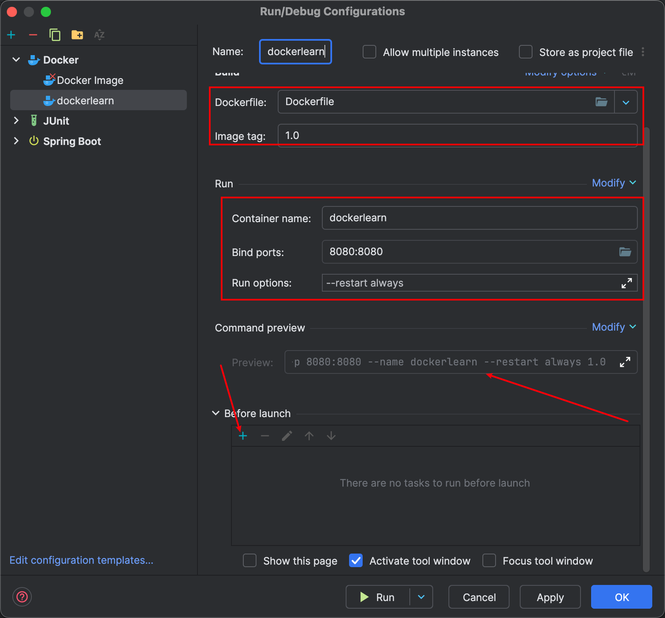The width and height of the screenshot is (665, 618).
Task: Copy the selected configuration
Action: tap(55, 35)
